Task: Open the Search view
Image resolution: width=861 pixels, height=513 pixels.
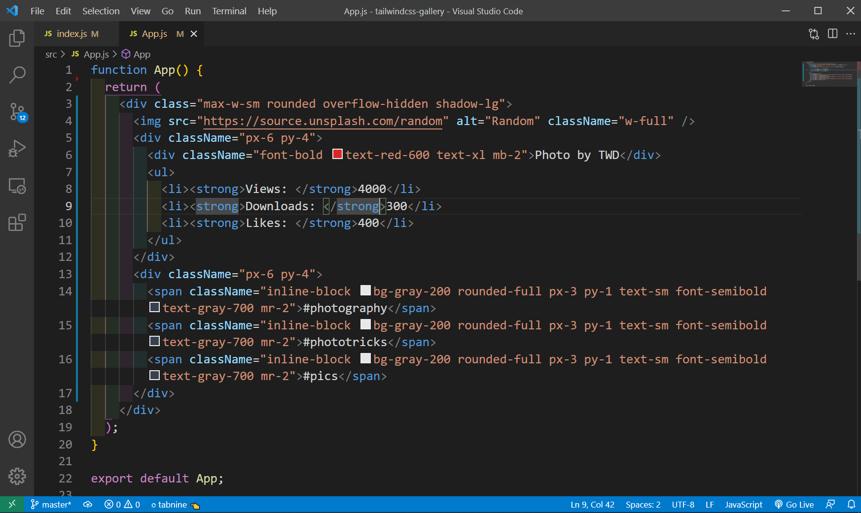Action: pos(17,75)
